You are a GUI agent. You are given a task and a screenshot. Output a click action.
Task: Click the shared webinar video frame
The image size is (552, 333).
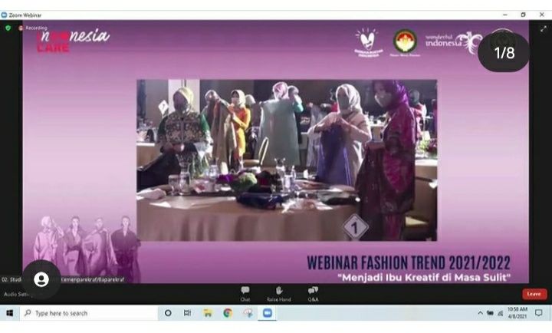286,160
